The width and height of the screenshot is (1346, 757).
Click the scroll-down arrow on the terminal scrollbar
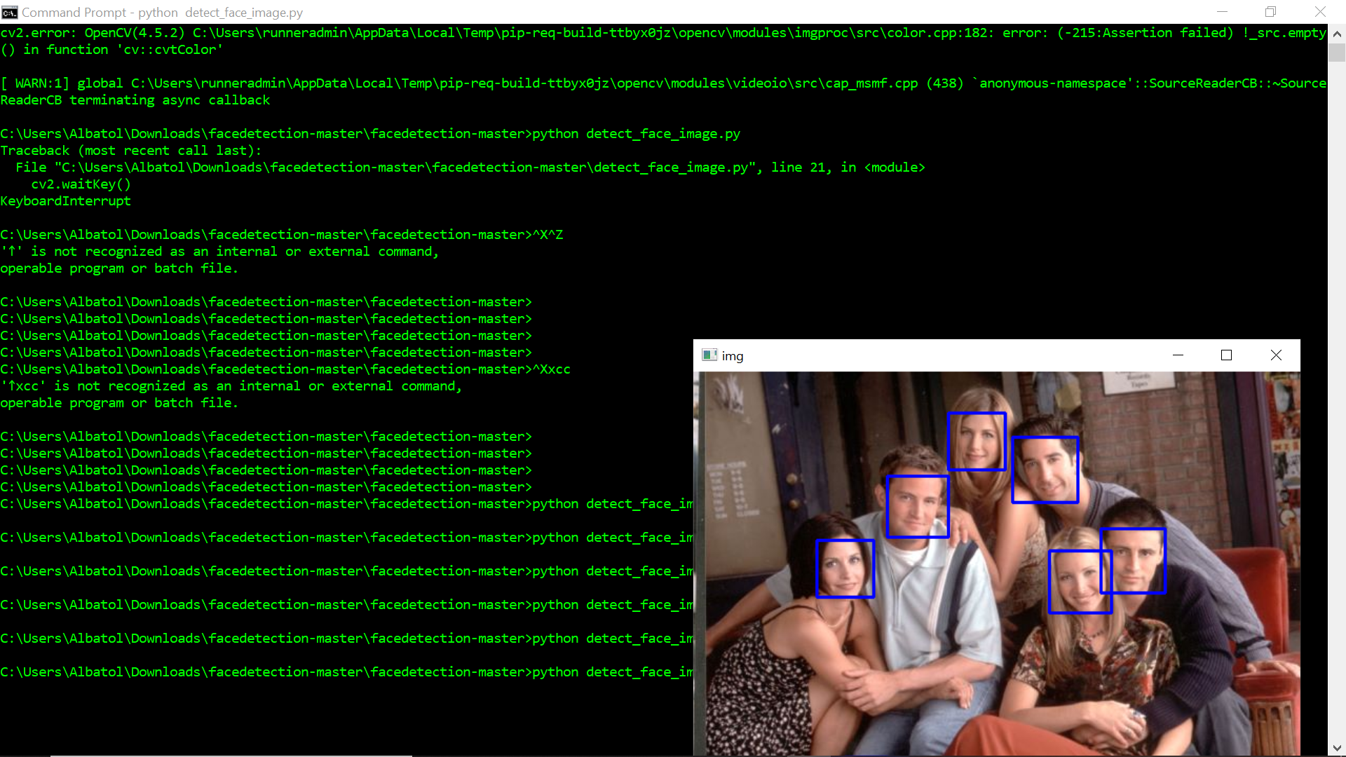(x=1338, y=747)
